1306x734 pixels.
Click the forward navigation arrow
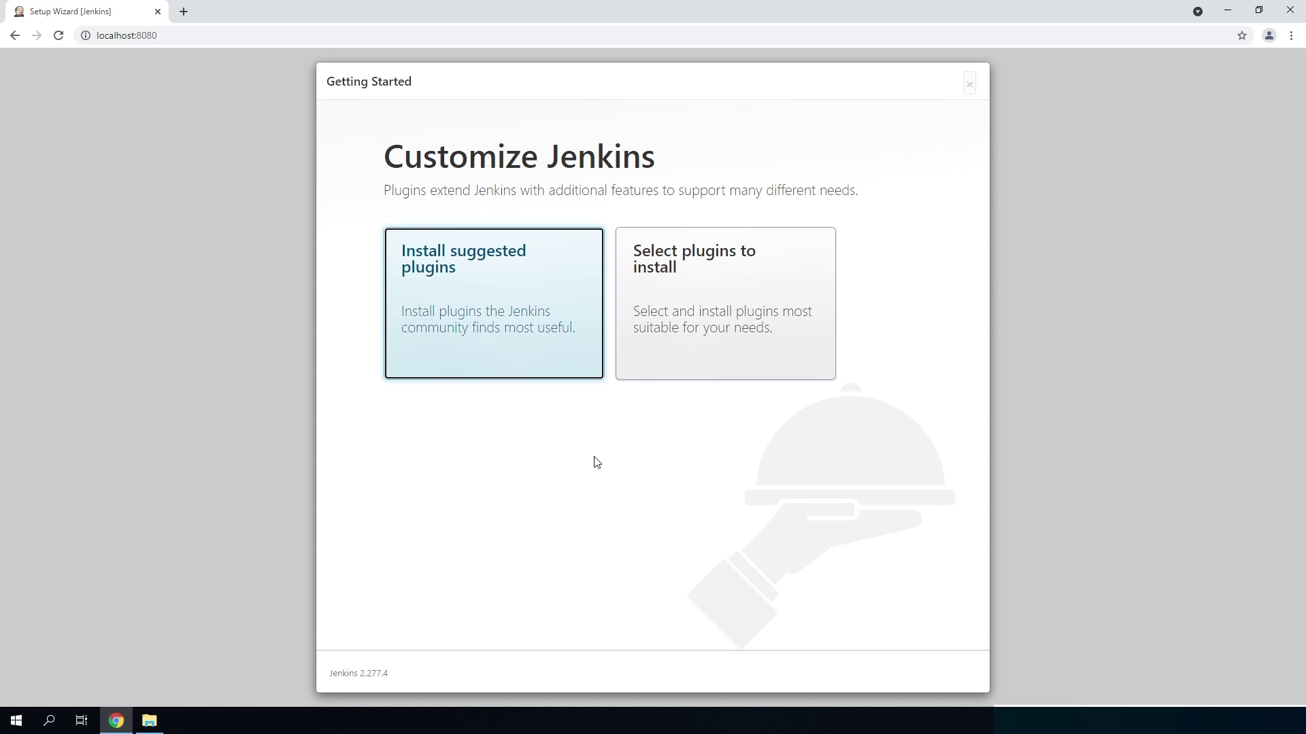coord(37,35)
